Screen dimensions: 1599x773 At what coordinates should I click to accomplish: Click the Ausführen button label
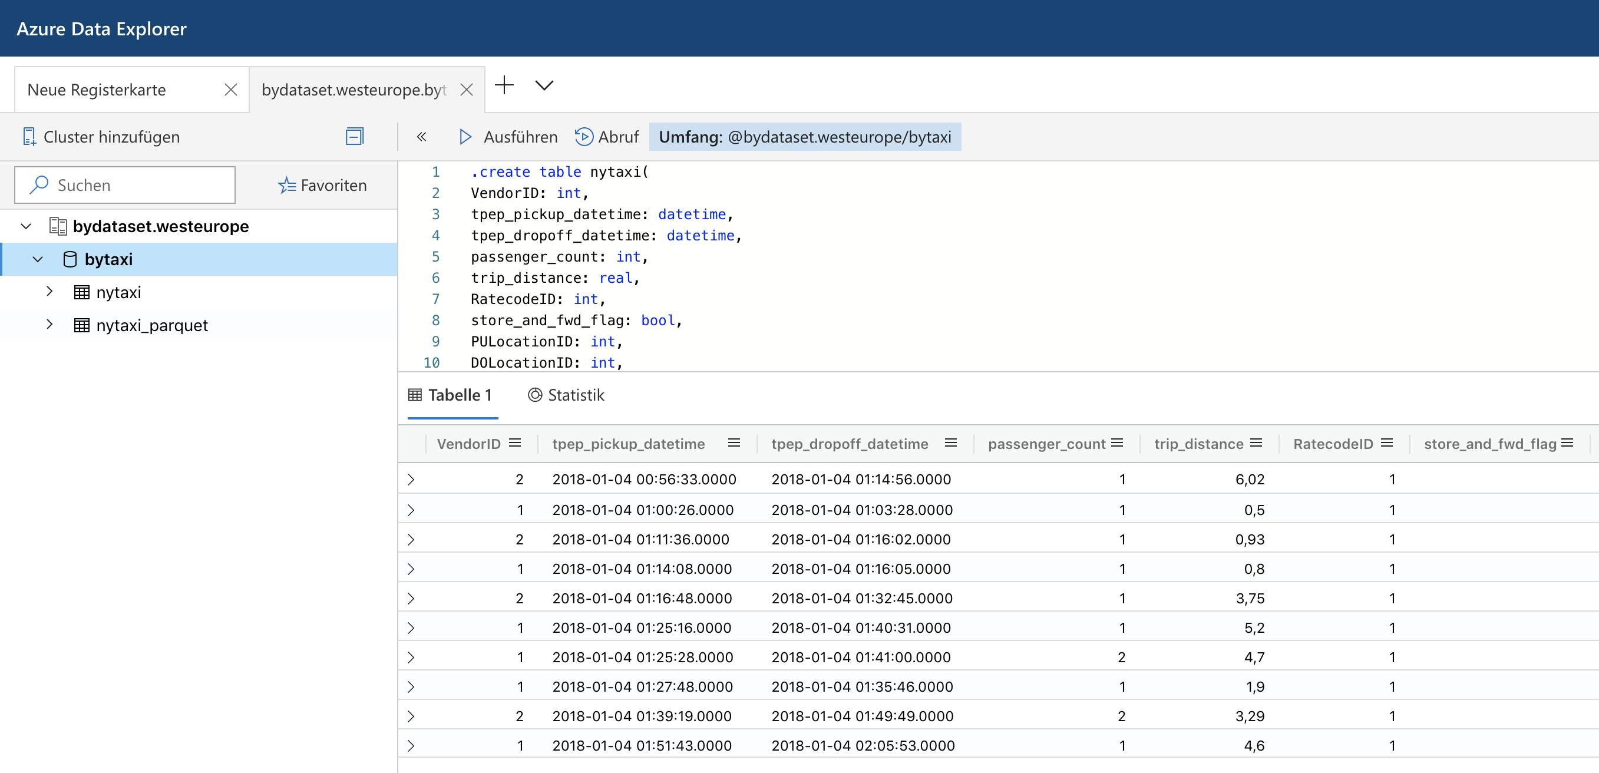(520, 137)
